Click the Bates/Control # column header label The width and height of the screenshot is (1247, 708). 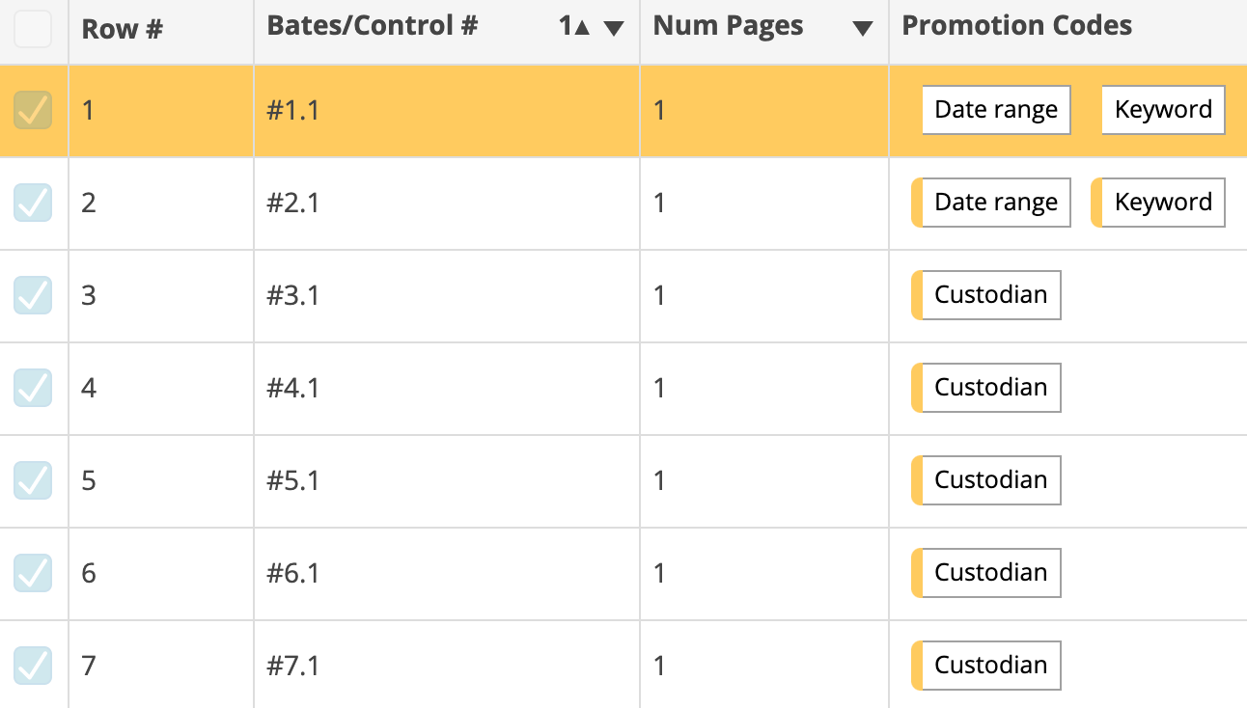click(x=373, y=26)
